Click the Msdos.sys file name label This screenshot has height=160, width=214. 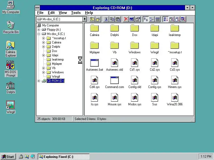135,104
